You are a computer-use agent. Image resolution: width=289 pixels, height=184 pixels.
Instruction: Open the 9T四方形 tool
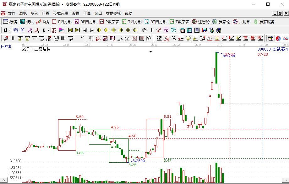[x=155, y=22]
